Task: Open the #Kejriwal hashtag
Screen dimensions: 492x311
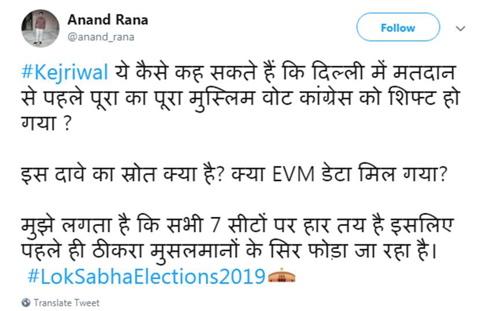Action: tap(65, 74)
